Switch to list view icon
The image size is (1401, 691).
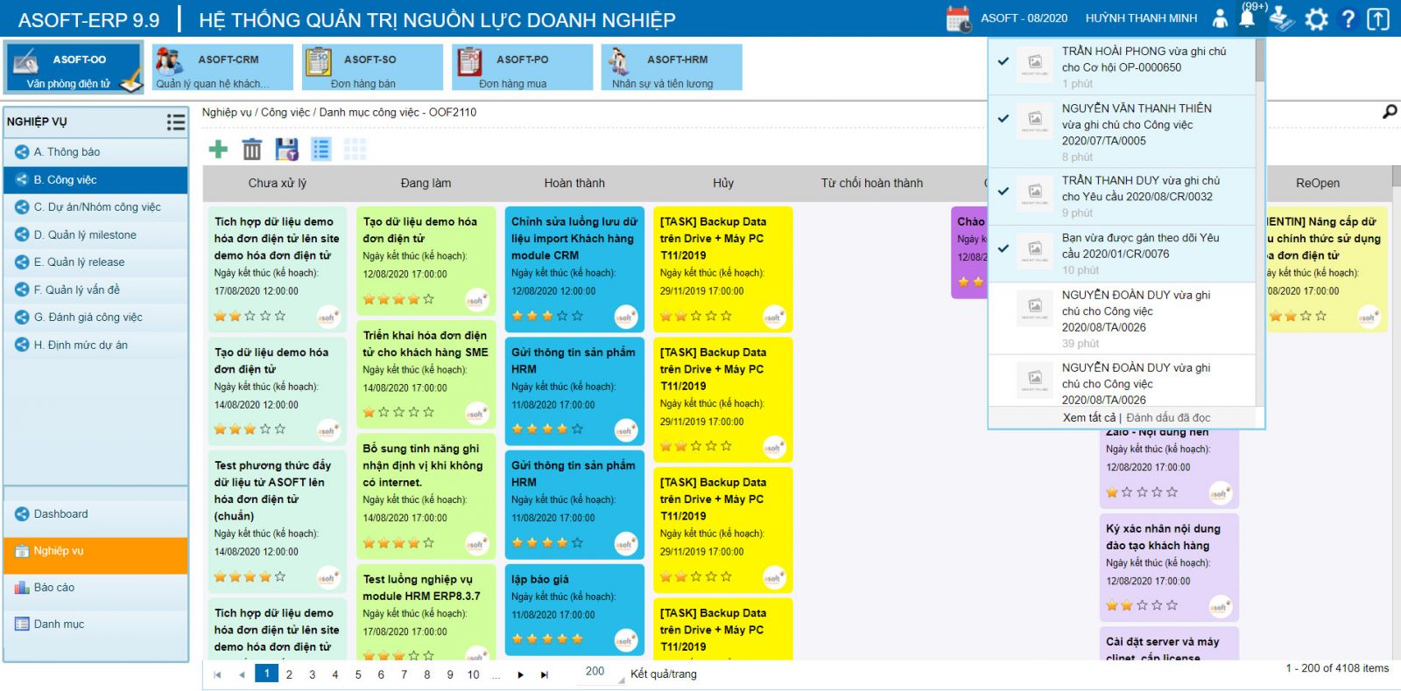pos(321,150)
